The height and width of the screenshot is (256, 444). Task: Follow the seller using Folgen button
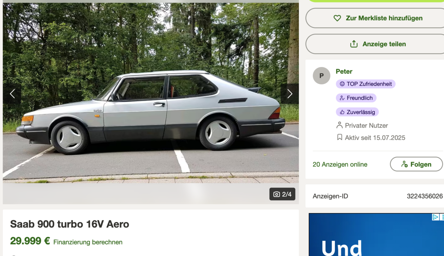pyautogui.click(x=416, y=164)
